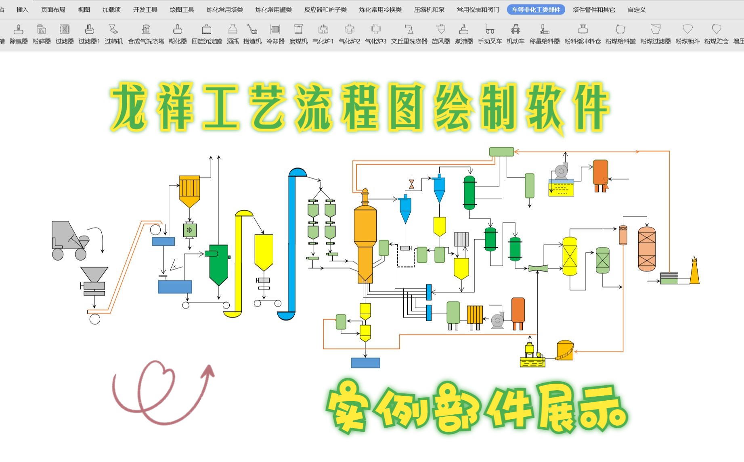Select the 称量给料器 weighing feeder

(545, 34)
